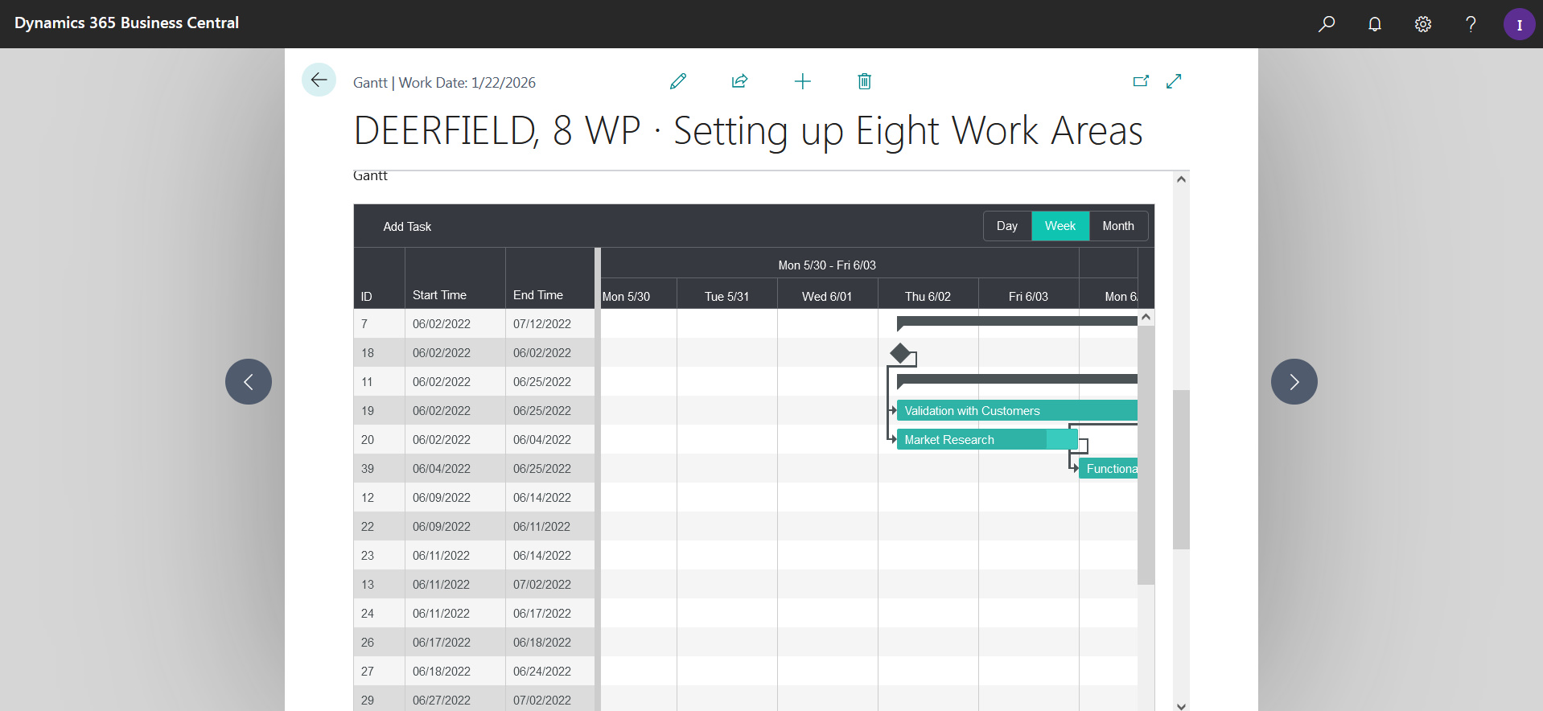Select row with ID 39
The width and height of the screenshot is (1543, 711).
(474, 468)
